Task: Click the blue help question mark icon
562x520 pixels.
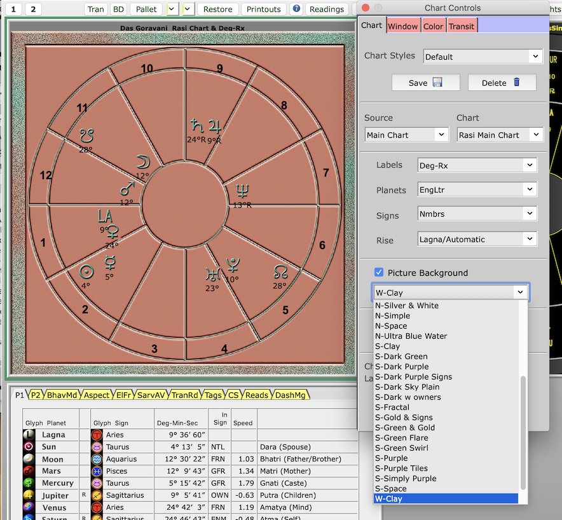Action: 296,9
